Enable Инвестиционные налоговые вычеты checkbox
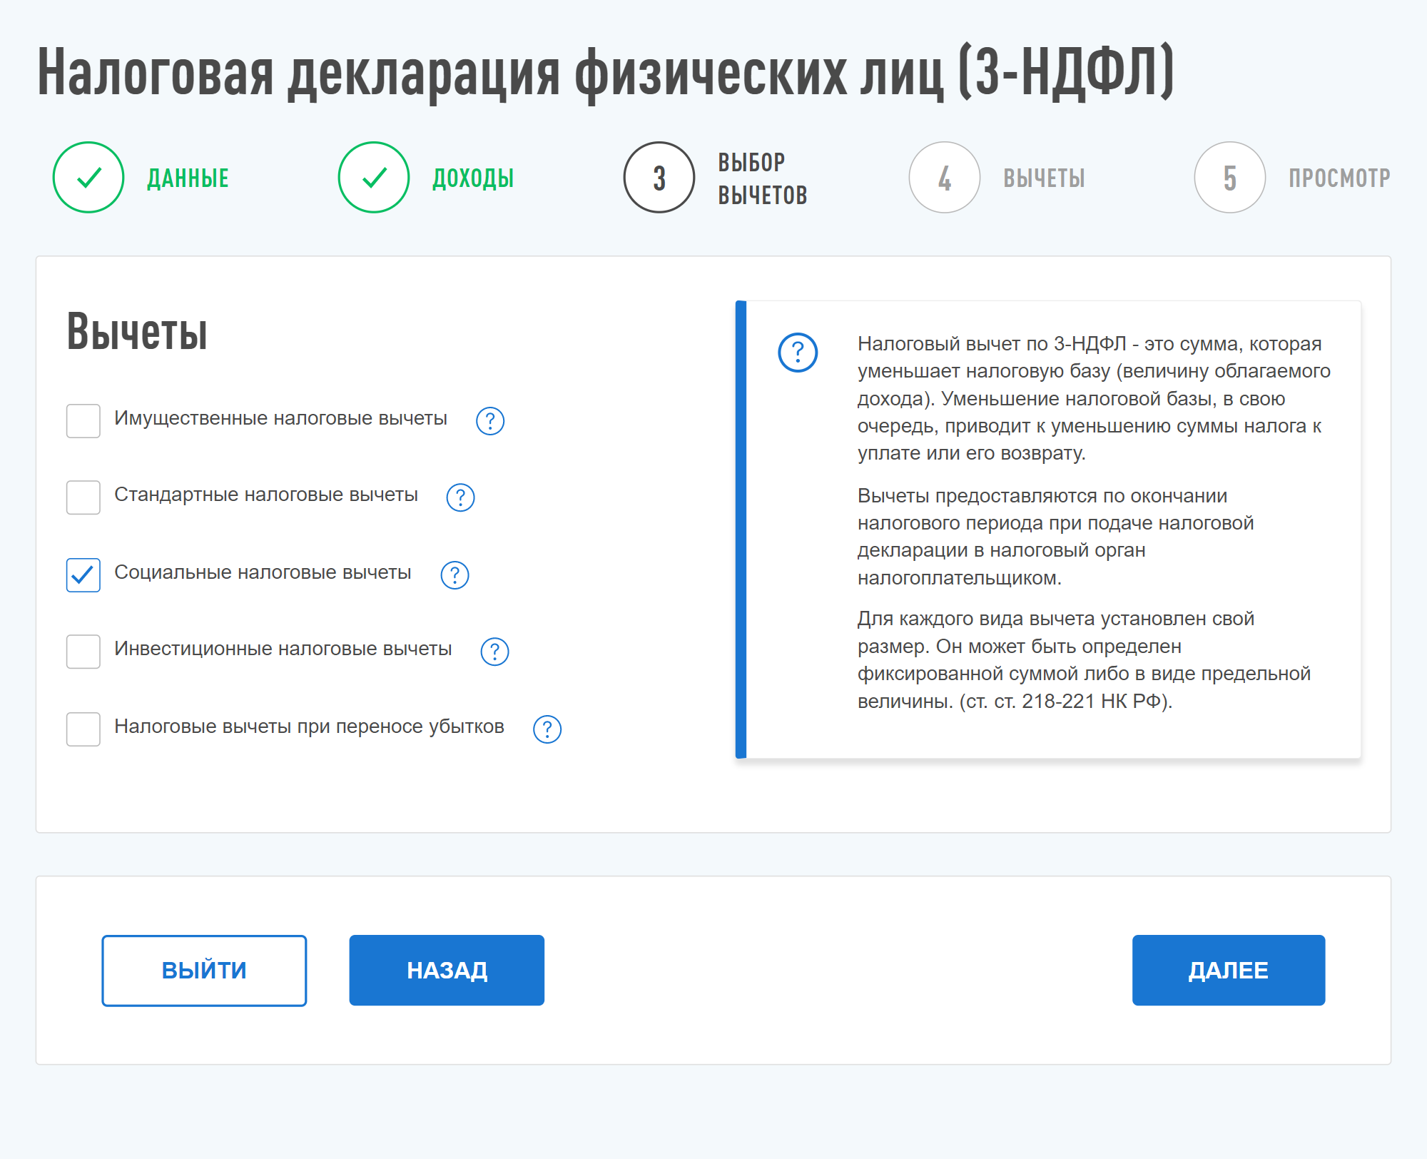The image size is (1427, 1159). [x=83, y=652]
